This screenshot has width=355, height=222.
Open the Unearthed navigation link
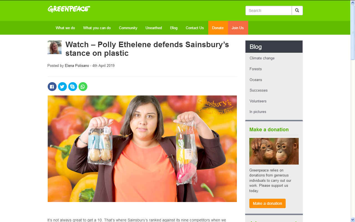click(154, 28)
